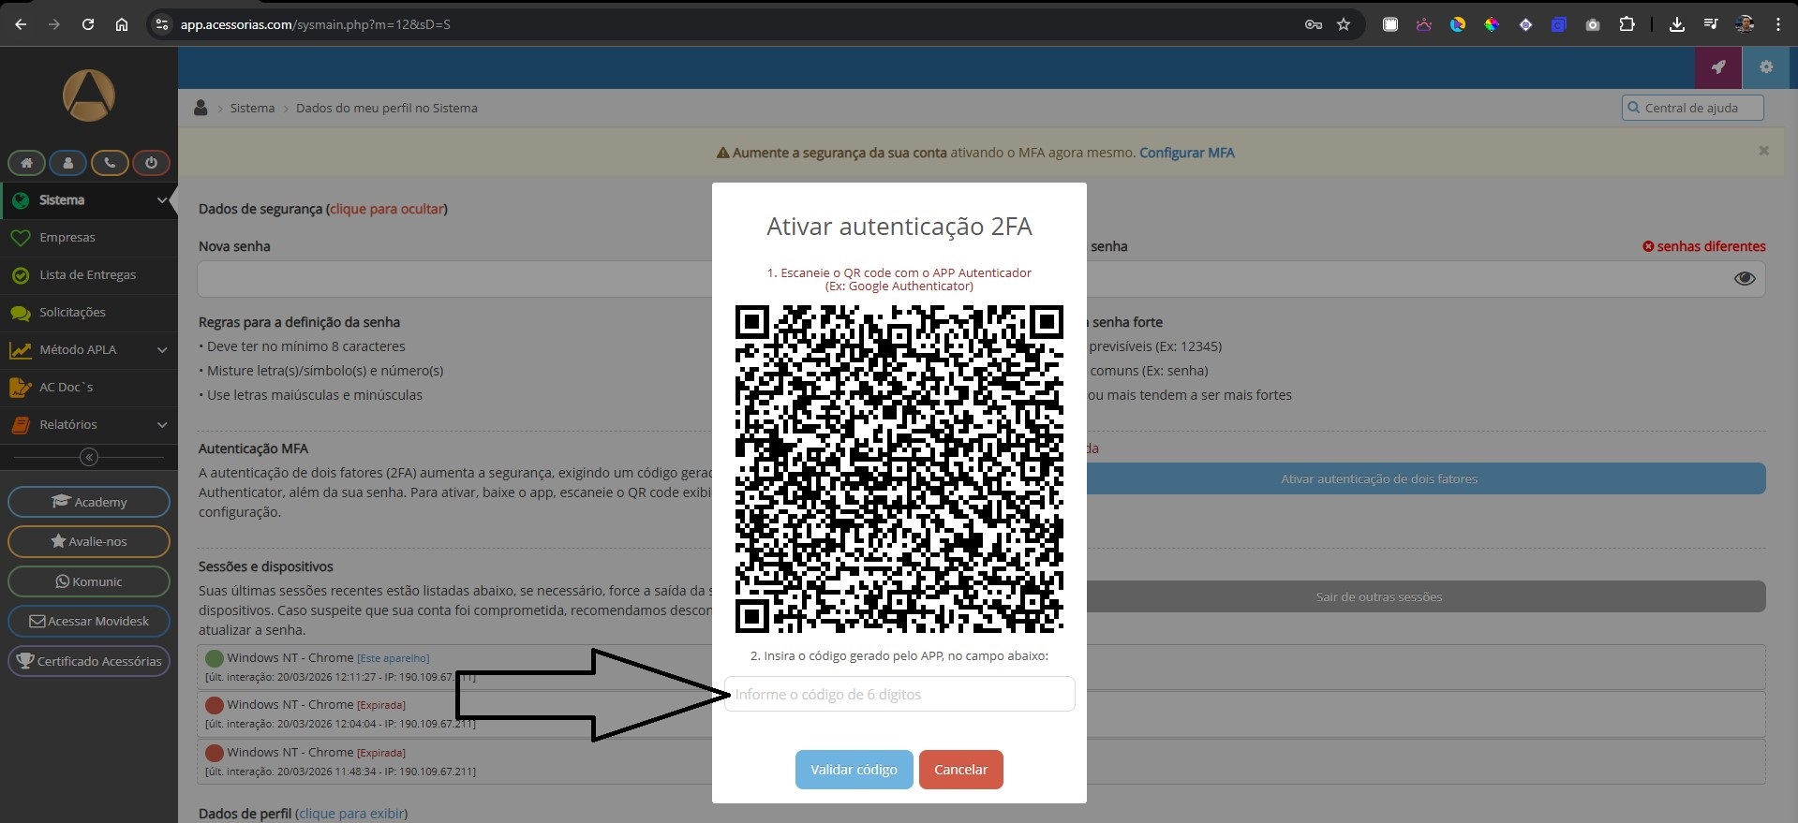
Task: Click the home icon button in sidebar
Action: [26, 163]
